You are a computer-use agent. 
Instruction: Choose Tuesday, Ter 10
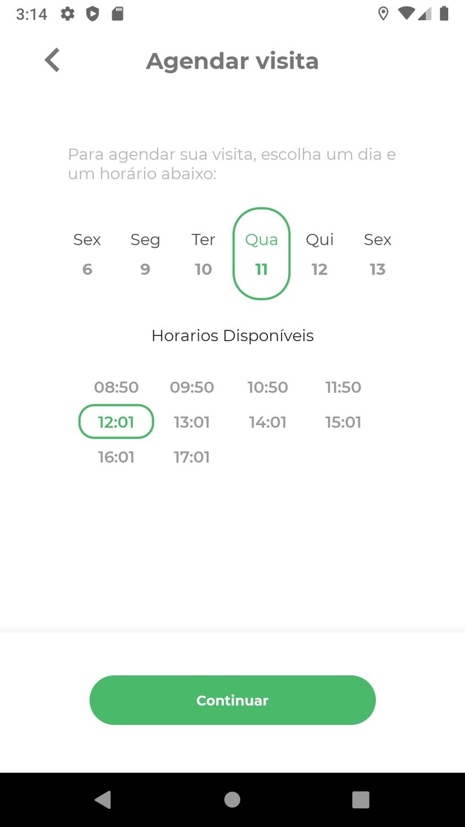203,254
